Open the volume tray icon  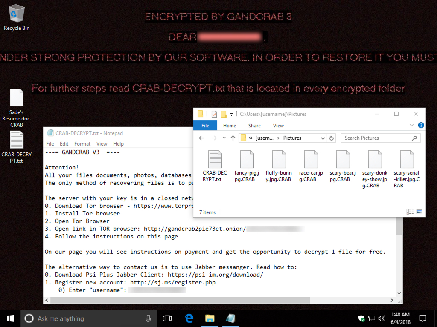(382, 318)
